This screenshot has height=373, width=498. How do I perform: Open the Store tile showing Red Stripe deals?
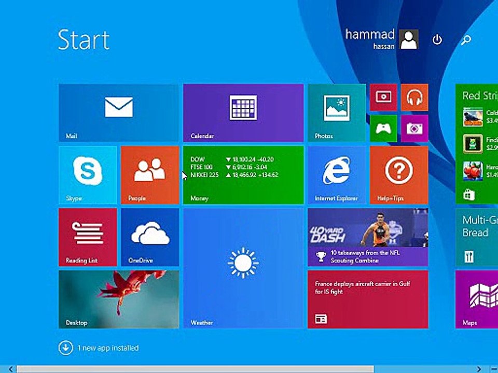tap(477, 144)
